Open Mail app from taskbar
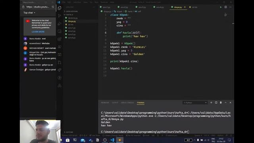254x143 pixels. click(83, 140)
